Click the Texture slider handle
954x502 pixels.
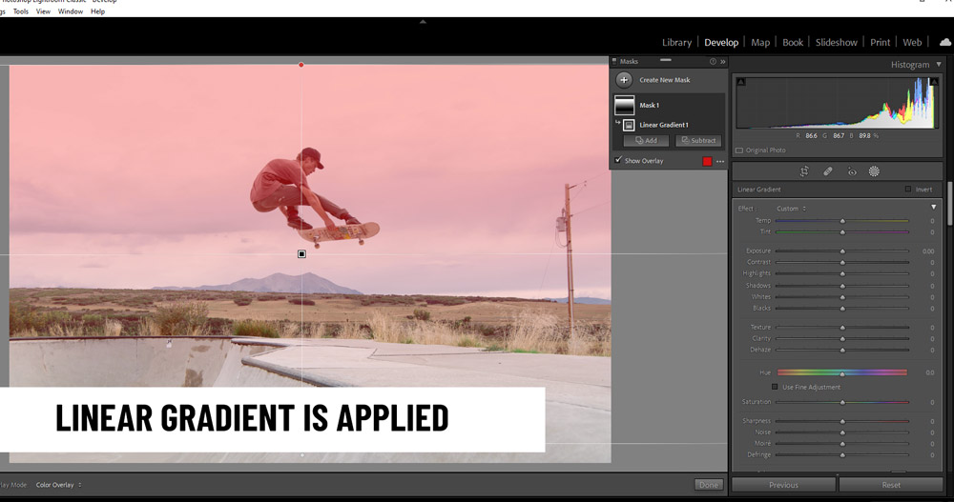[x=842, y=328]
